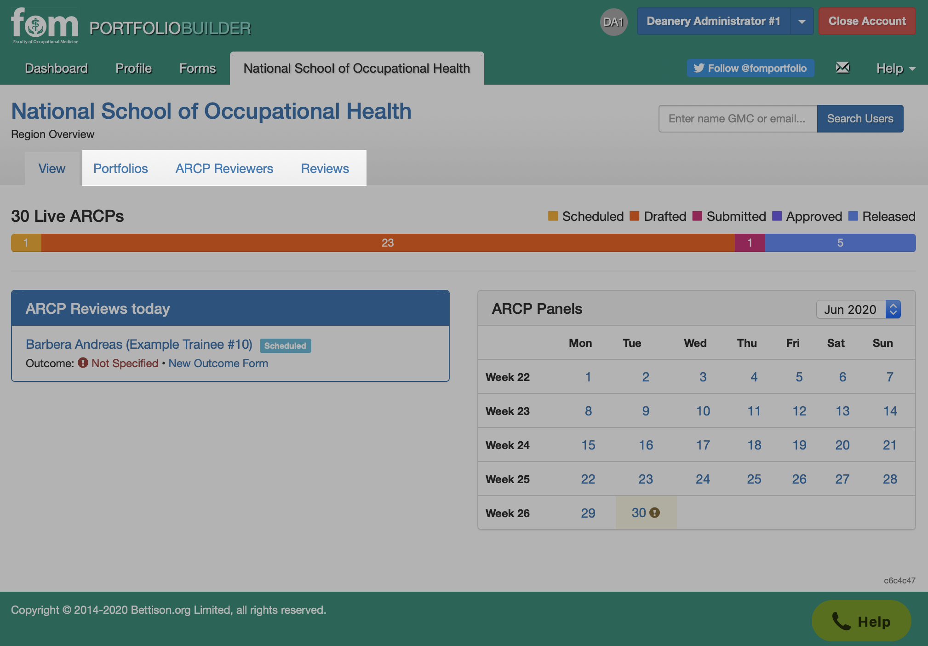Click the FOM Portfolio Builder logo
The image size is (928, 646).
pos(131,26)
